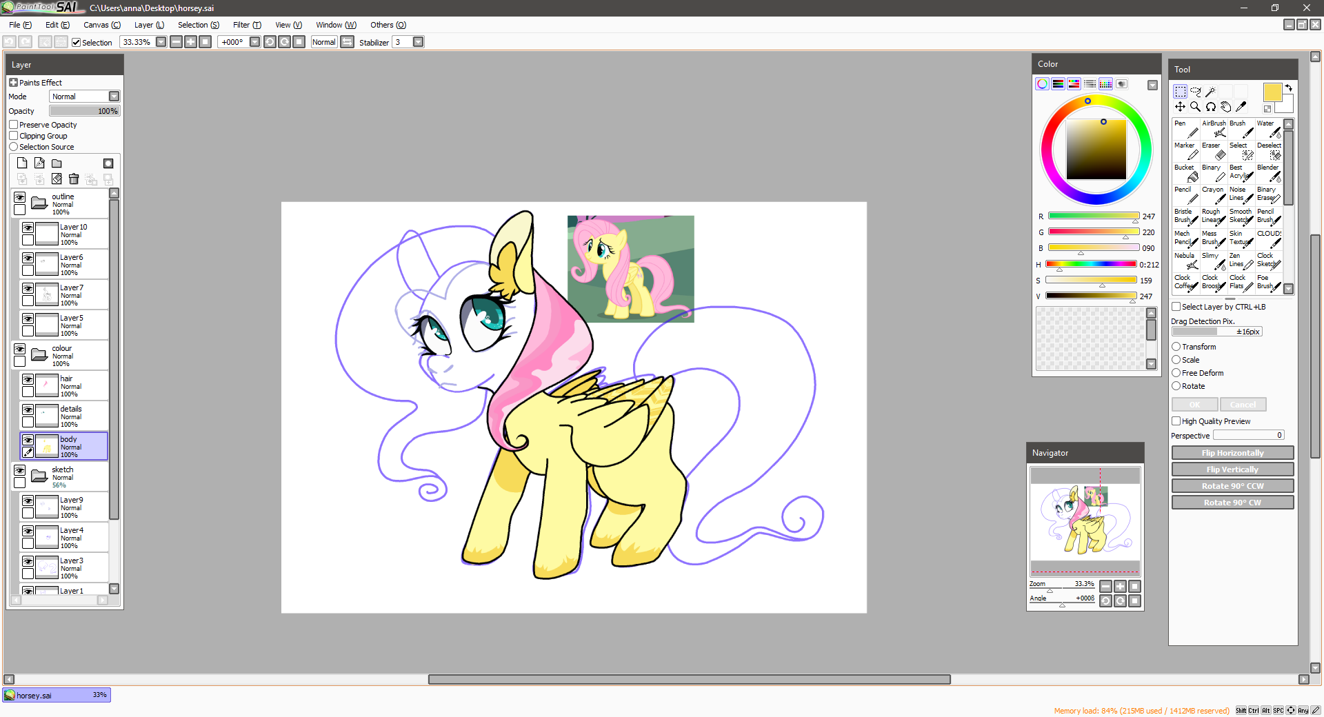
Task: Turn on High Quality Preview
Action: pyautogui.click(x=1176, y=421)
